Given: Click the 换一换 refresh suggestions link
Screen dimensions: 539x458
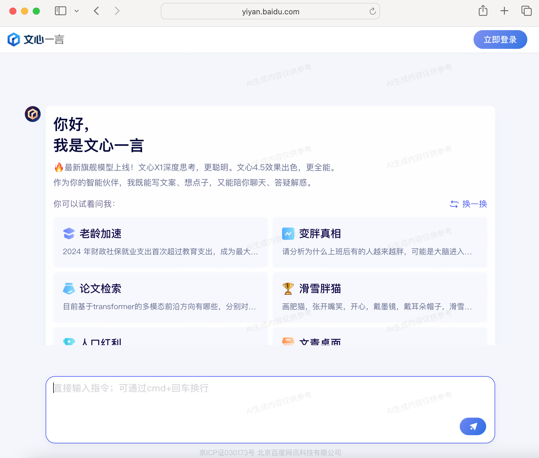Looking at the screenshot, I should point(468,204).
